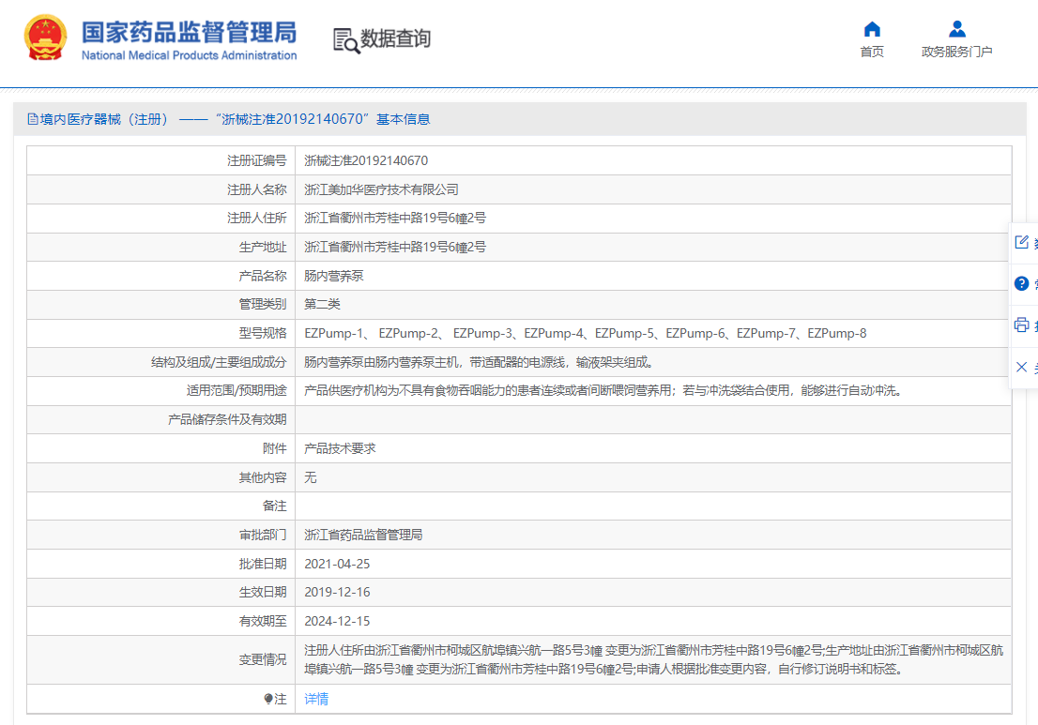Click the 备注 row label
The image size is (1038, 725).
pyautogui.click(x=275, y=506)
